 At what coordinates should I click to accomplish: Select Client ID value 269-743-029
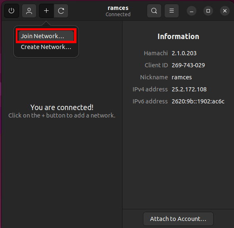[188, 65]
